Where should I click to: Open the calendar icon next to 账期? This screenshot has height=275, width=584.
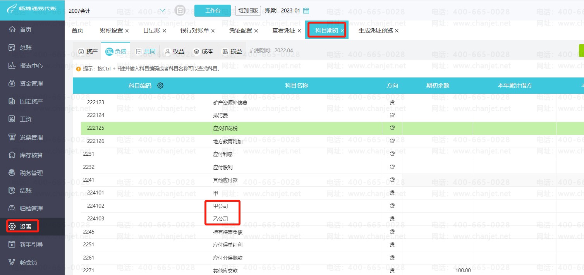(x=306, y=10)
